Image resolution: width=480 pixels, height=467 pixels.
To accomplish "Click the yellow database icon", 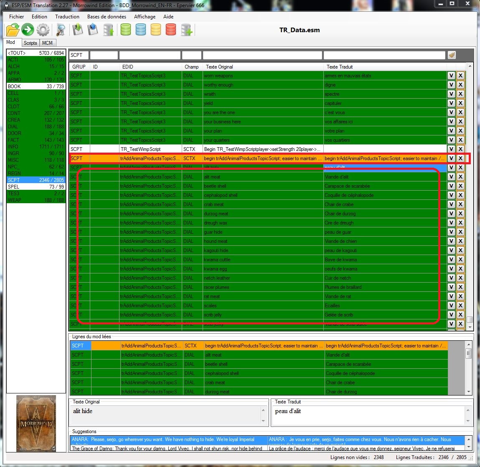I will [156, 30].
